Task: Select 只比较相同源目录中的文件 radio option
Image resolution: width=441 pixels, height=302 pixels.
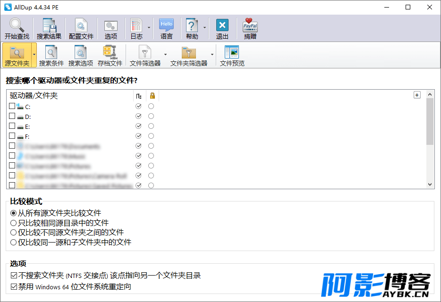Action: pos(13,223)
